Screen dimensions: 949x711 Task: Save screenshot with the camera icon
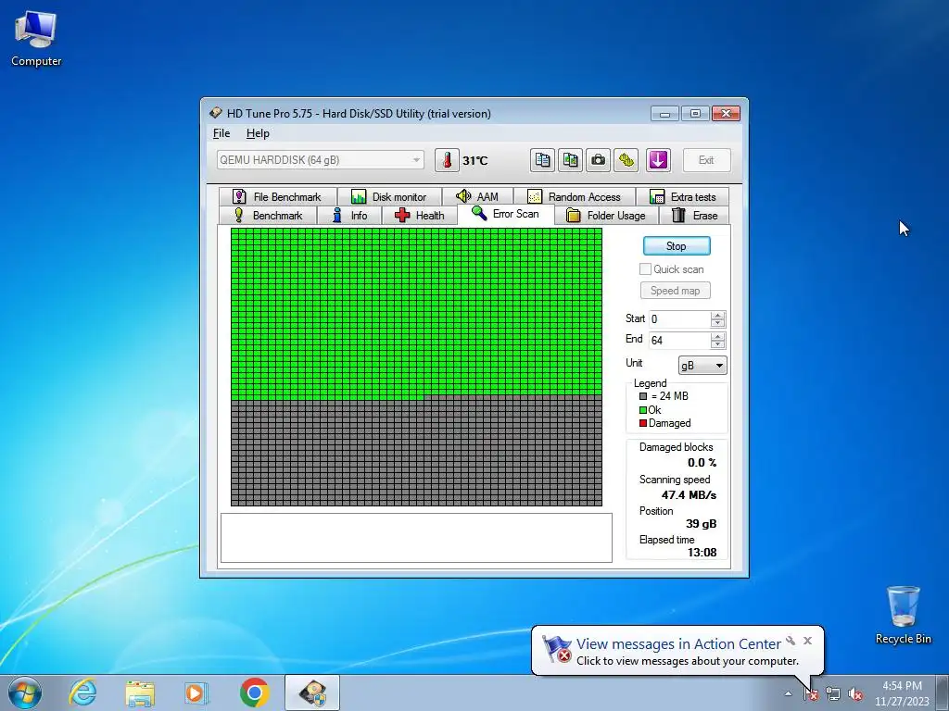(x=598, y=160)
